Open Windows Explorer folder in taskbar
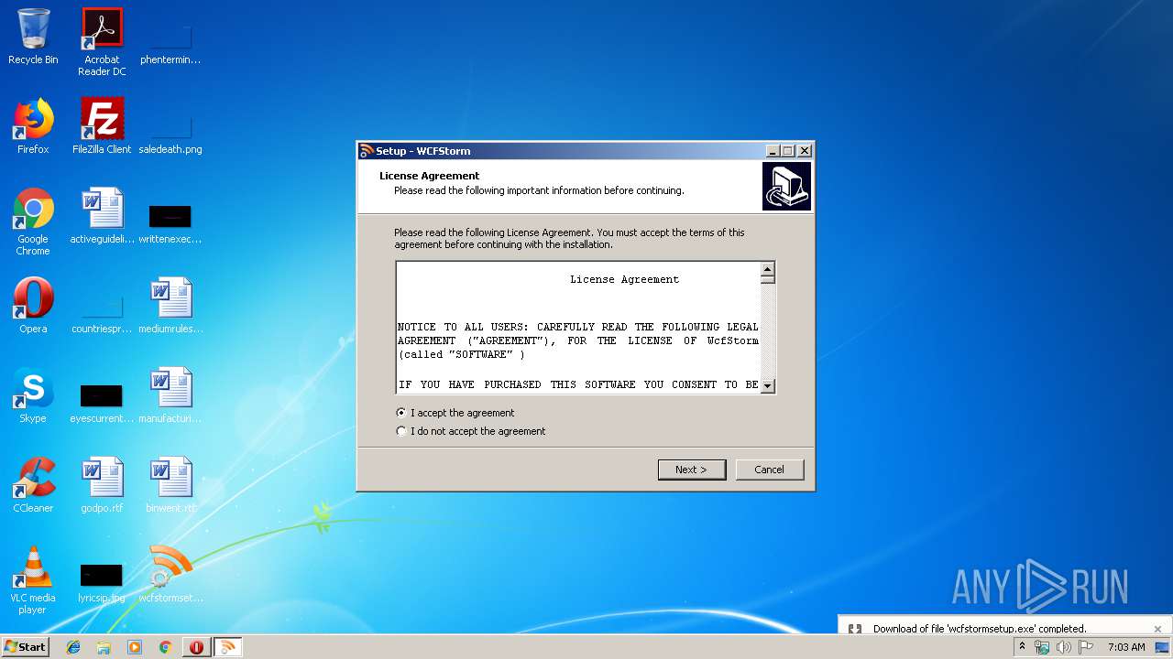 point(104,647)
